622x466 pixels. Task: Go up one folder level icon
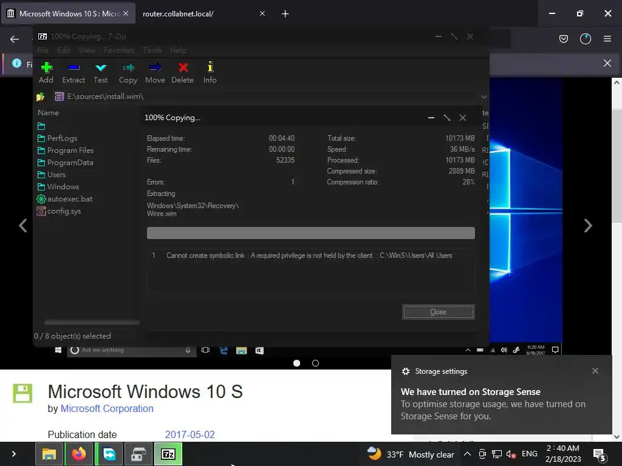tap(41, 96)
